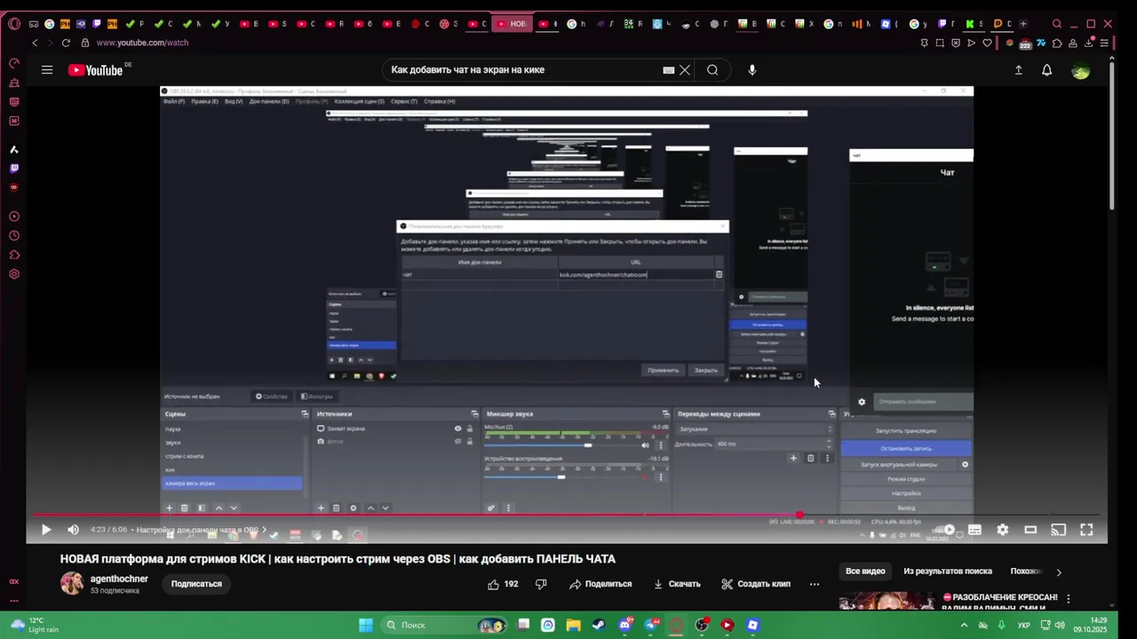Screen dimensions: 1137x639
Task: Create a clip with Создать клип
Action: pos(756,584)
